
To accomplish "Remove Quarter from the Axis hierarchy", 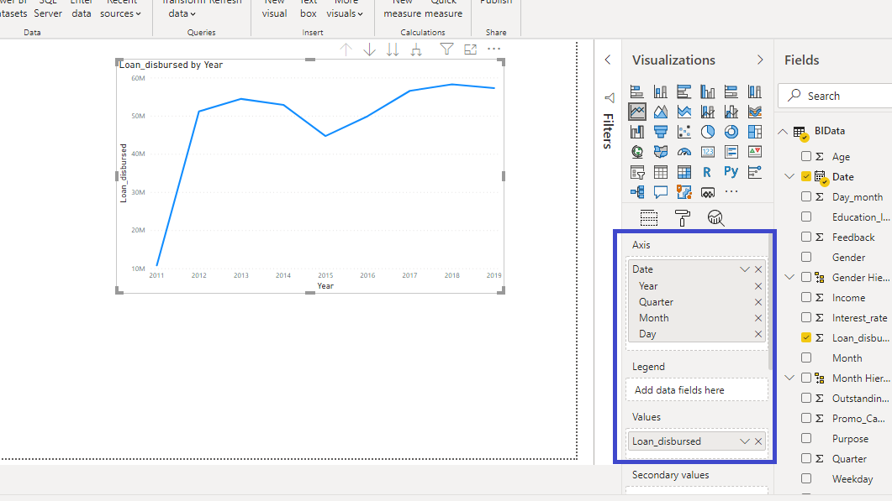I will coord(758,302).
